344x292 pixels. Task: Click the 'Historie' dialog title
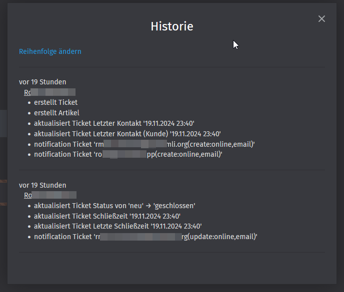[x=172, y=26]
